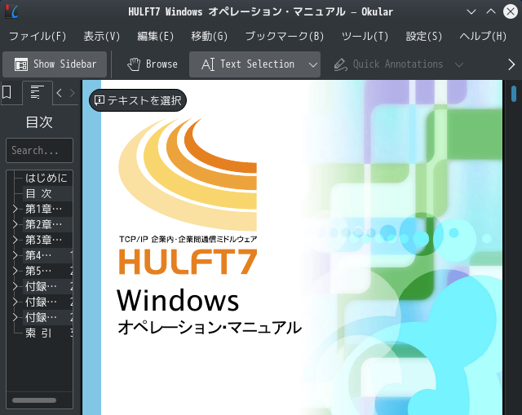This screenshot has width=522, height=415.
Task: Open the ファイル(F) menu
Action: click(x=38, y=36)
